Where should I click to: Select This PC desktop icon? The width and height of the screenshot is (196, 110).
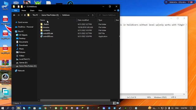click(5, 6)
